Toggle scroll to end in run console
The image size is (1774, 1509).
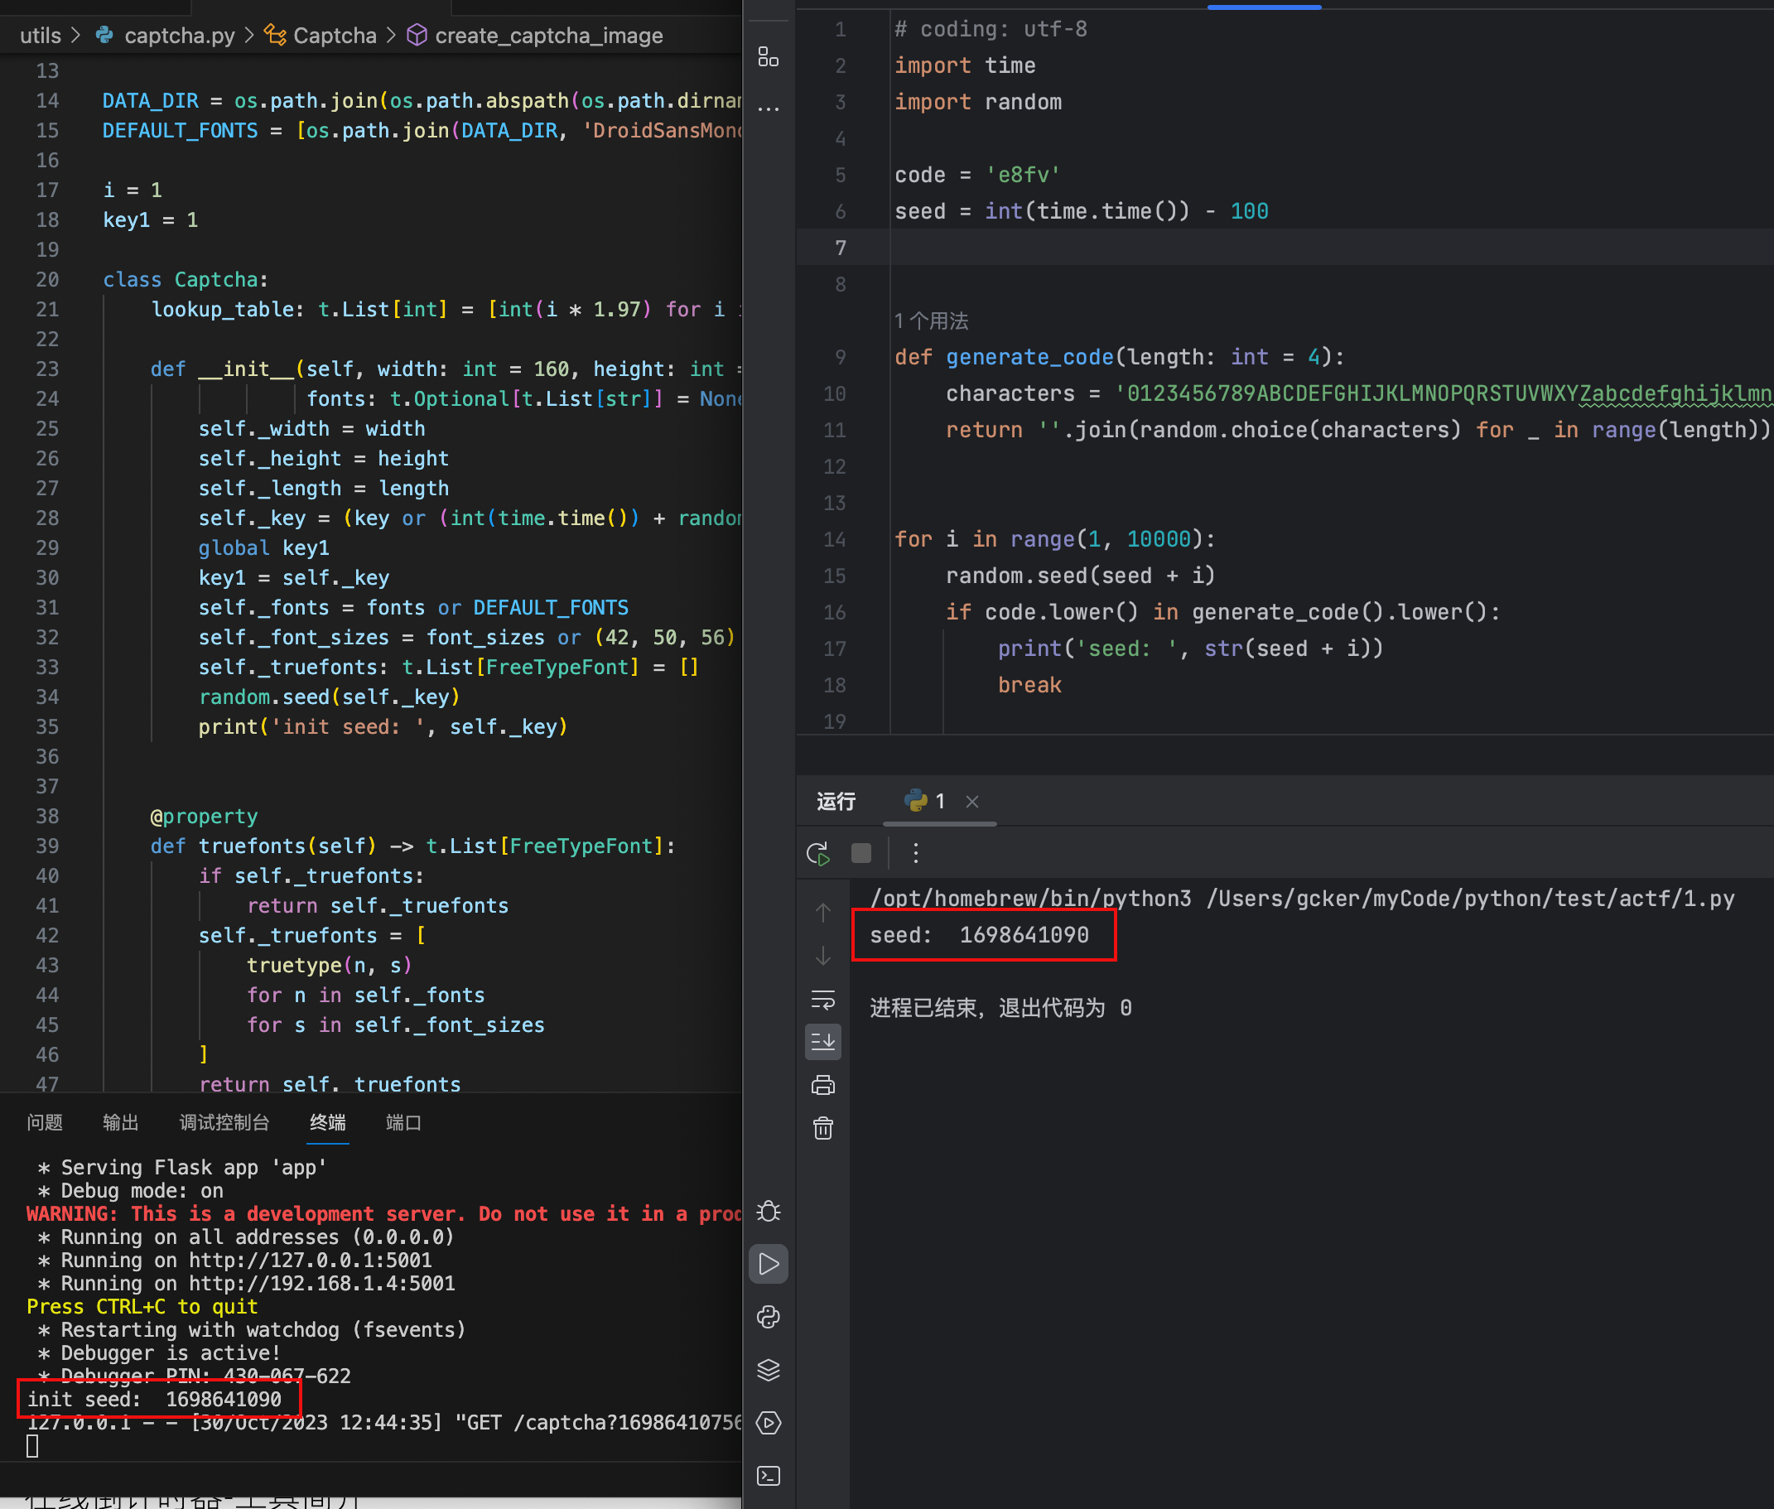coord(823,1042)
